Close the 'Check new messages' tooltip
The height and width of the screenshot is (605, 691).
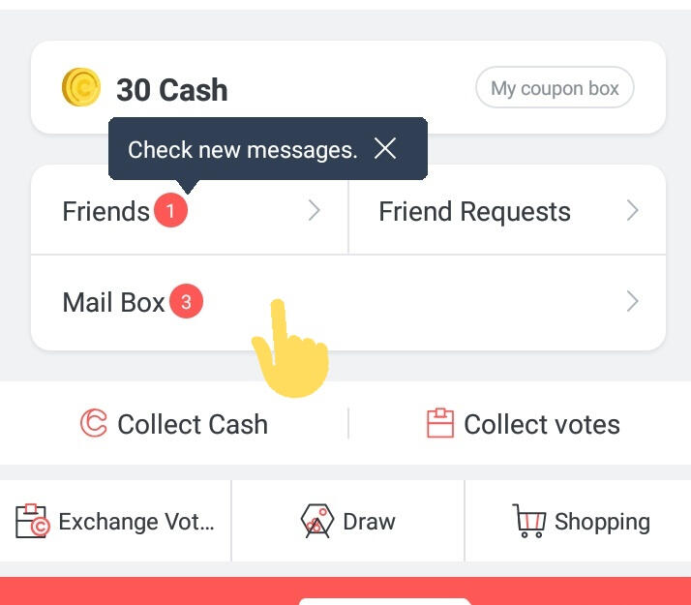pos(385,148)
